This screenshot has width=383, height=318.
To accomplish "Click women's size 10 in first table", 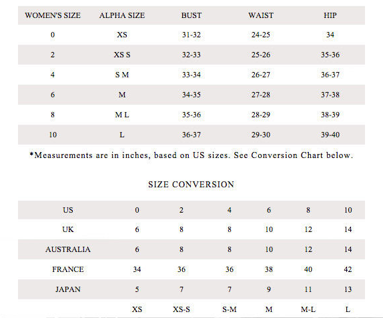I will pos(53,135).
